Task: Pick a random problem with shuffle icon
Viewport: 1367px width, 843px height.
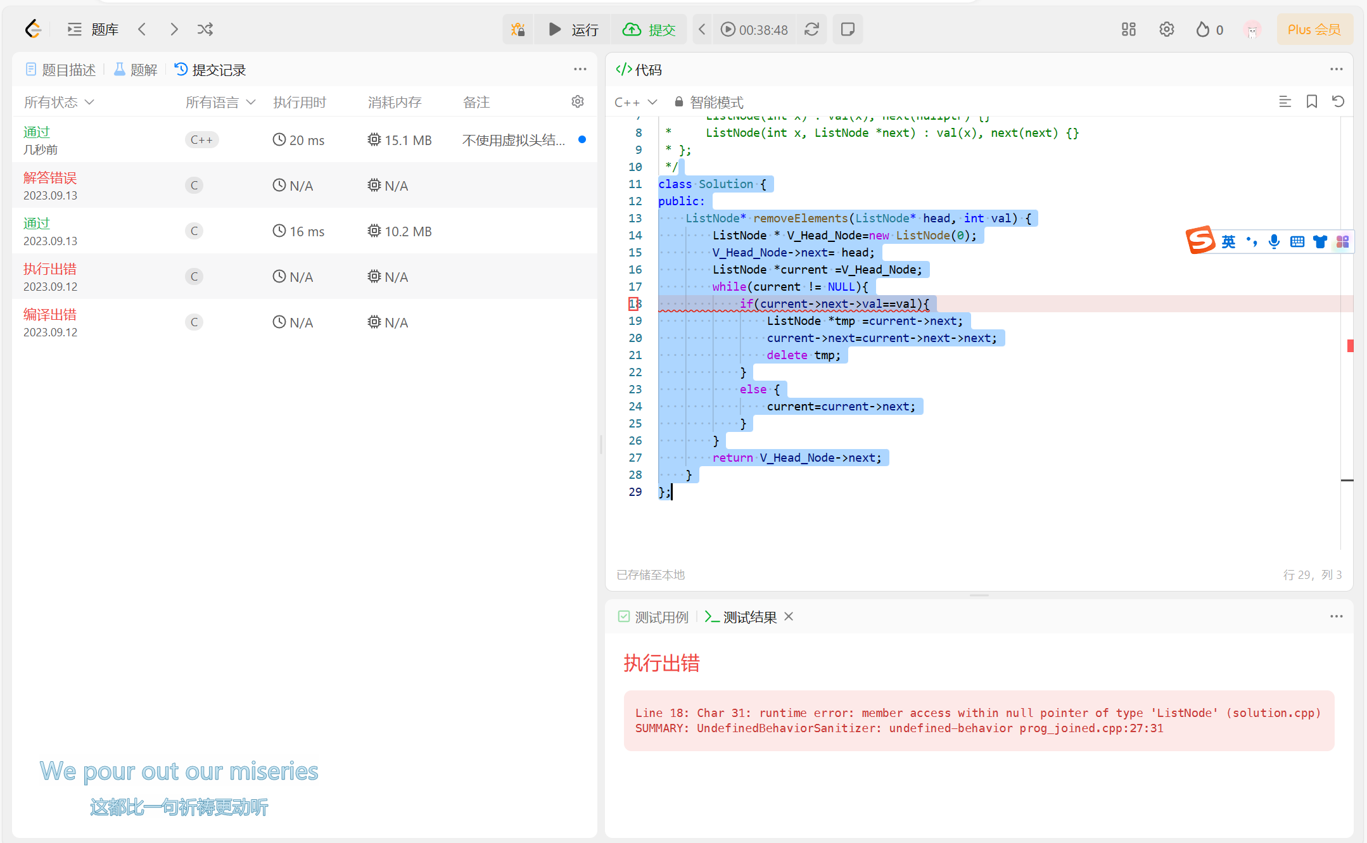Action: (205, 29)
